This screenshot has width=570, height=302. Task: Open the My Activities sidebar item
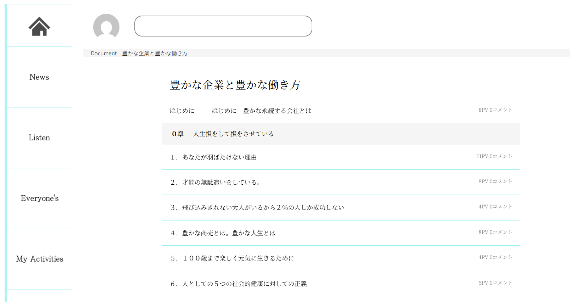(x=40, y=259)
